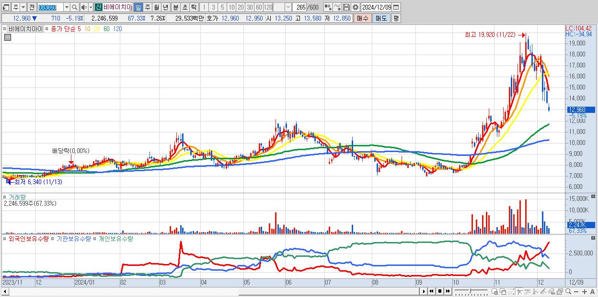The width and height of the screenshot is (598, 297).
Task: Choose the 1 interval button
Action: pos(204,7)
